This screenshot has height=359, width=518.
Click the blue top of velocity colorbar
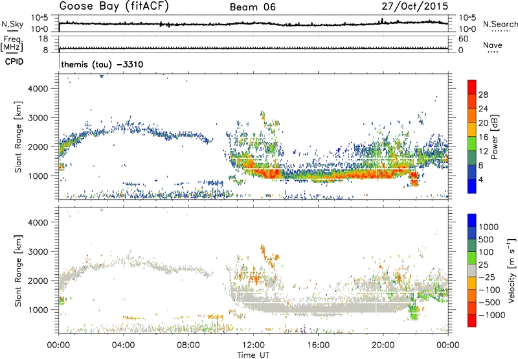point(472,220)
